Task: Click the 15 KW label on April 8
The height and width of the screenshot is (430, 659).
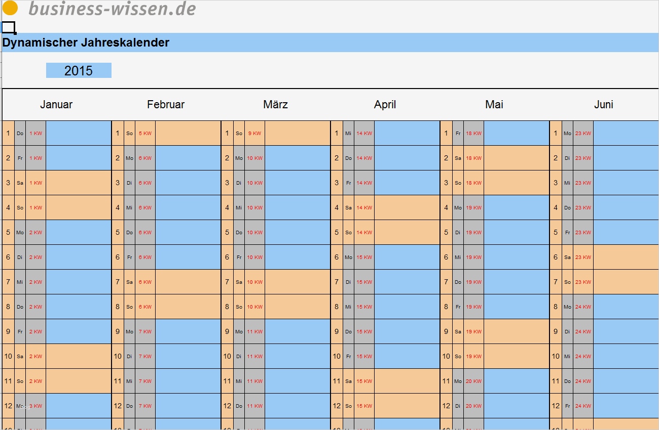Action: 364,307
